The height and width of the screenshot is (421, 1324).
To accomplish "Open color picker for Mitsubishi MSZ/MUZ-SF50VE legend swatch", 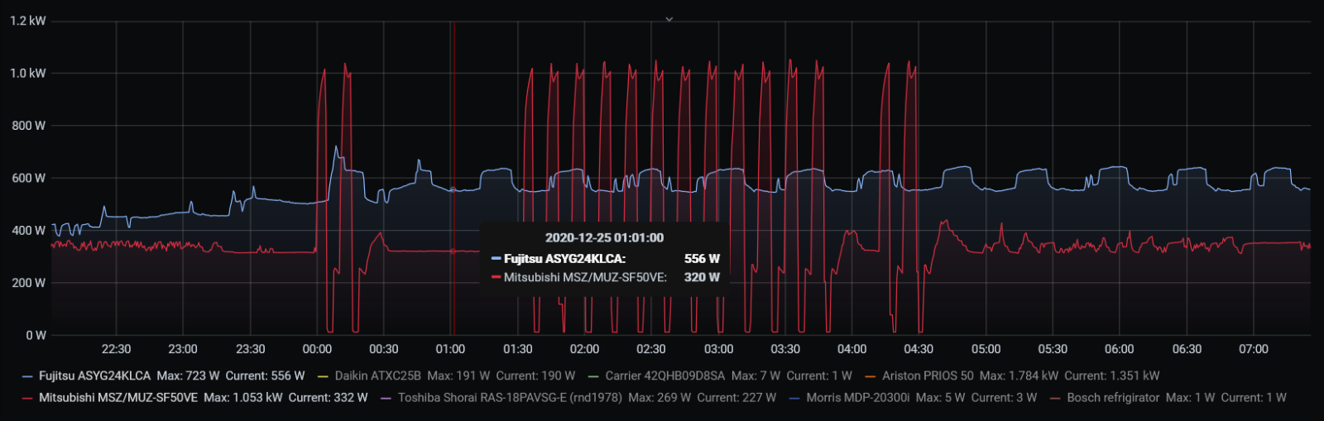I will pos(28,399).
